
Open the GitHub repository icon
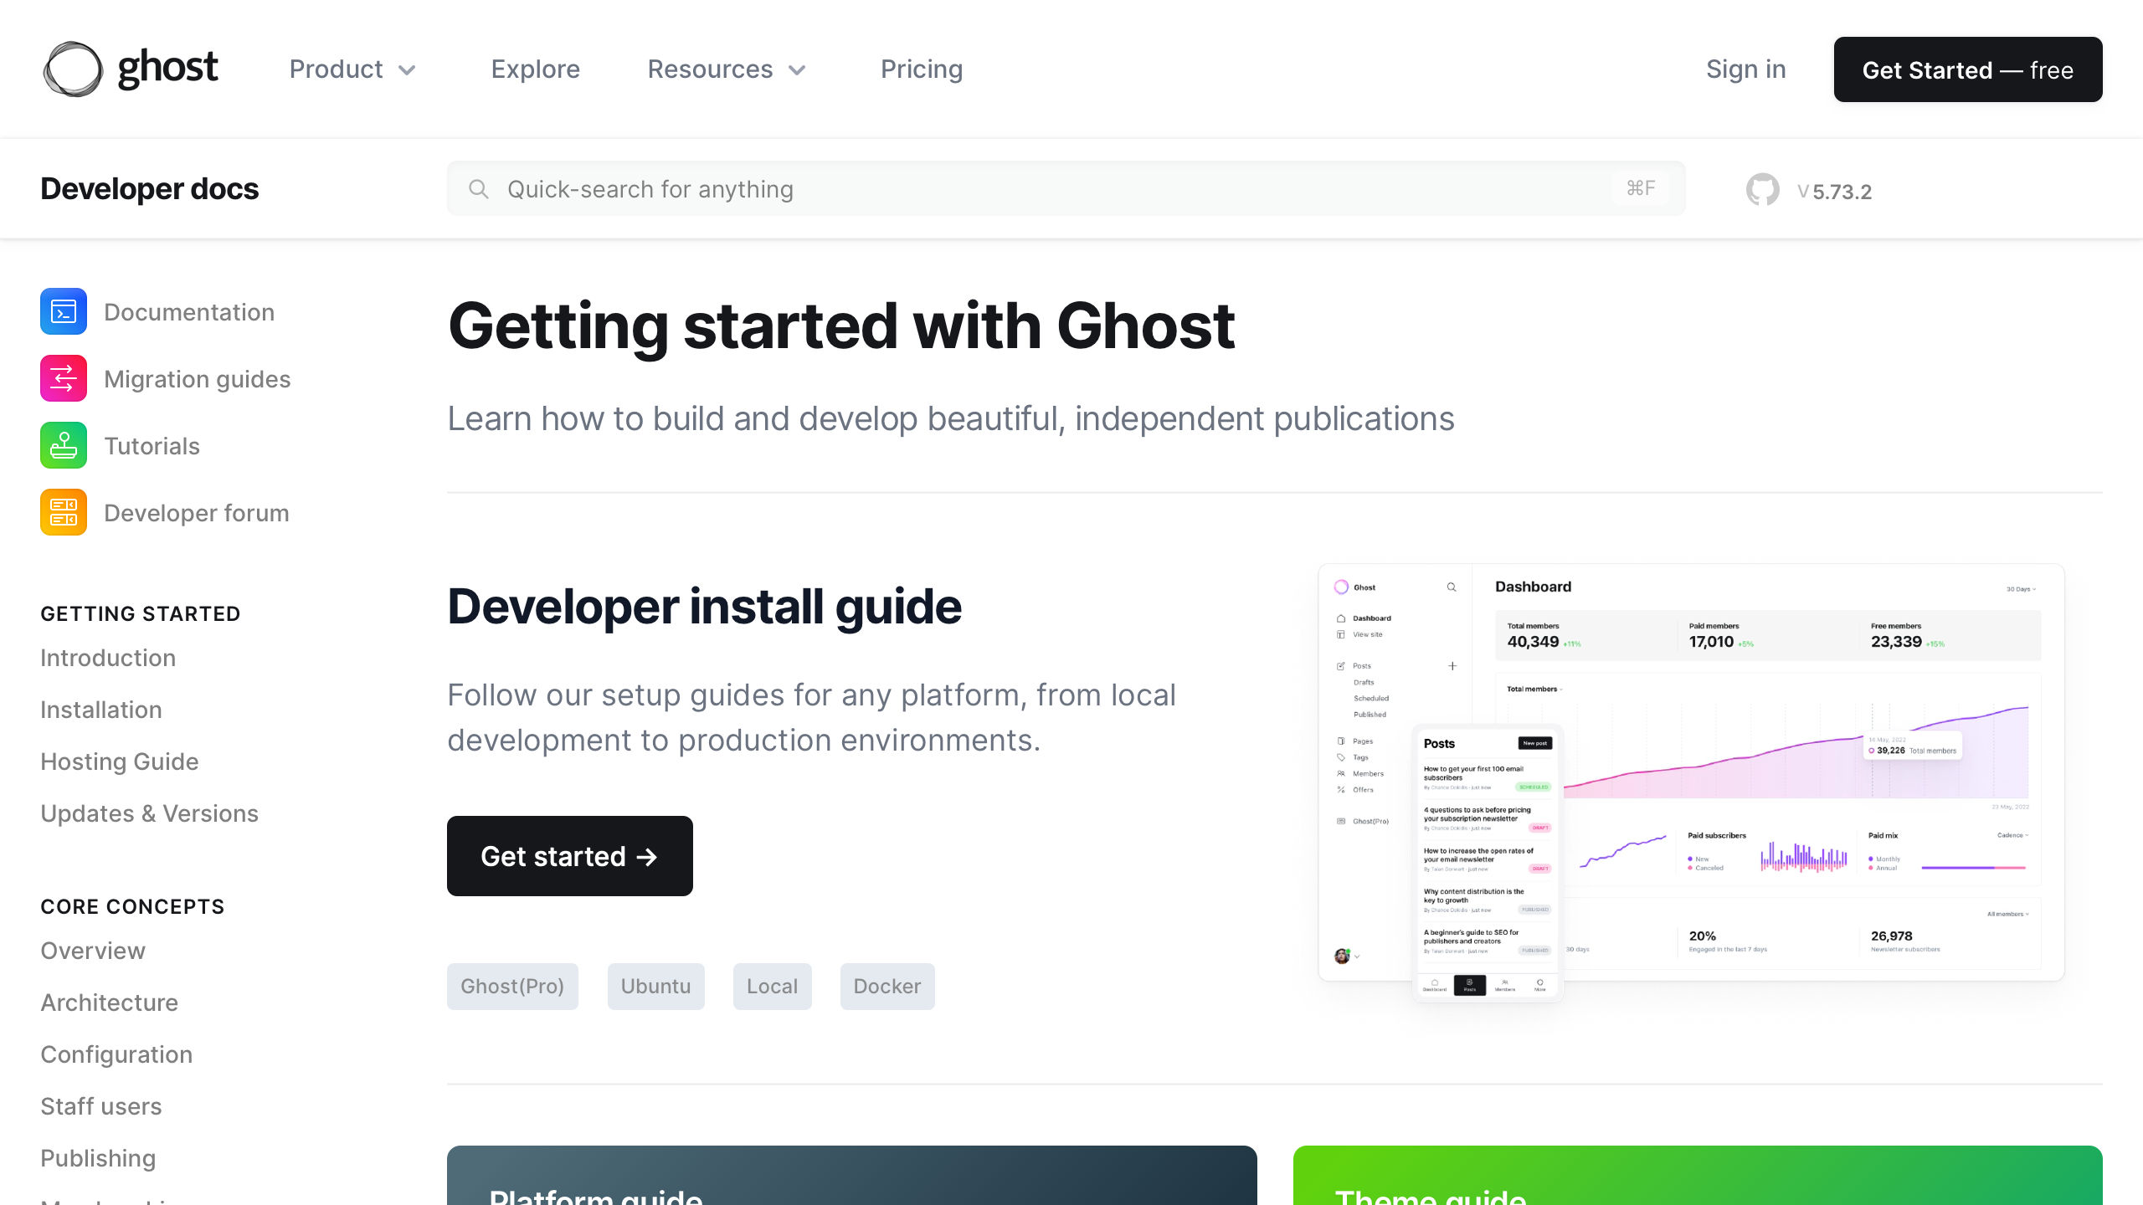[x=1762, y=190]
